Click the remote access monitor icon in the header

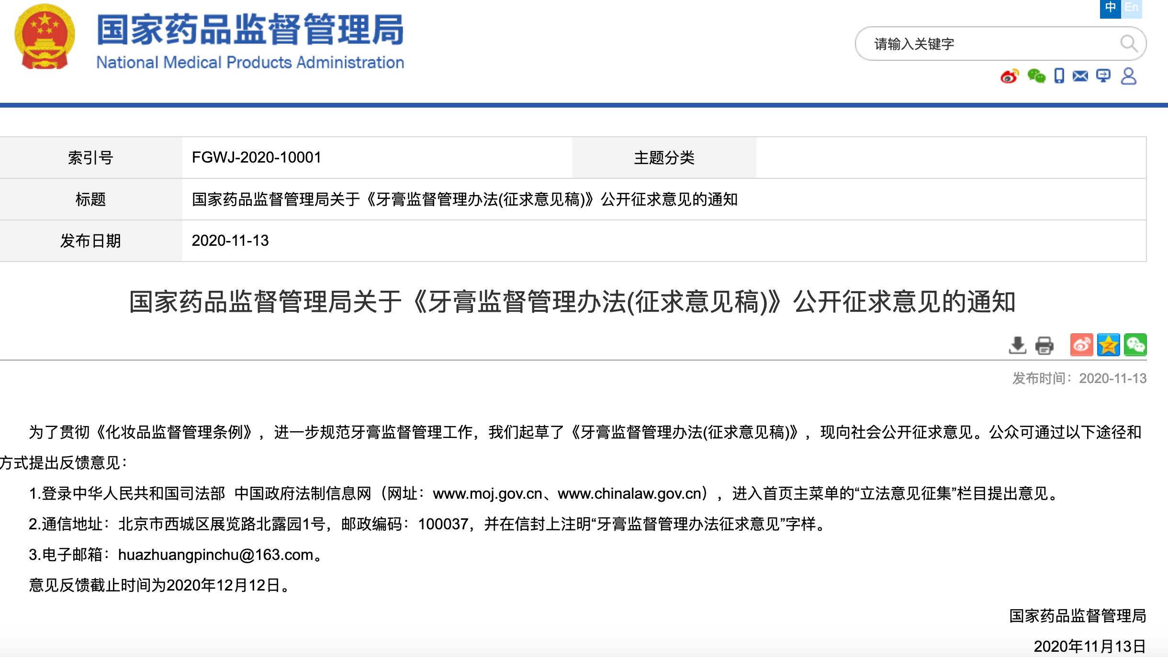[x=1104, y=76]
